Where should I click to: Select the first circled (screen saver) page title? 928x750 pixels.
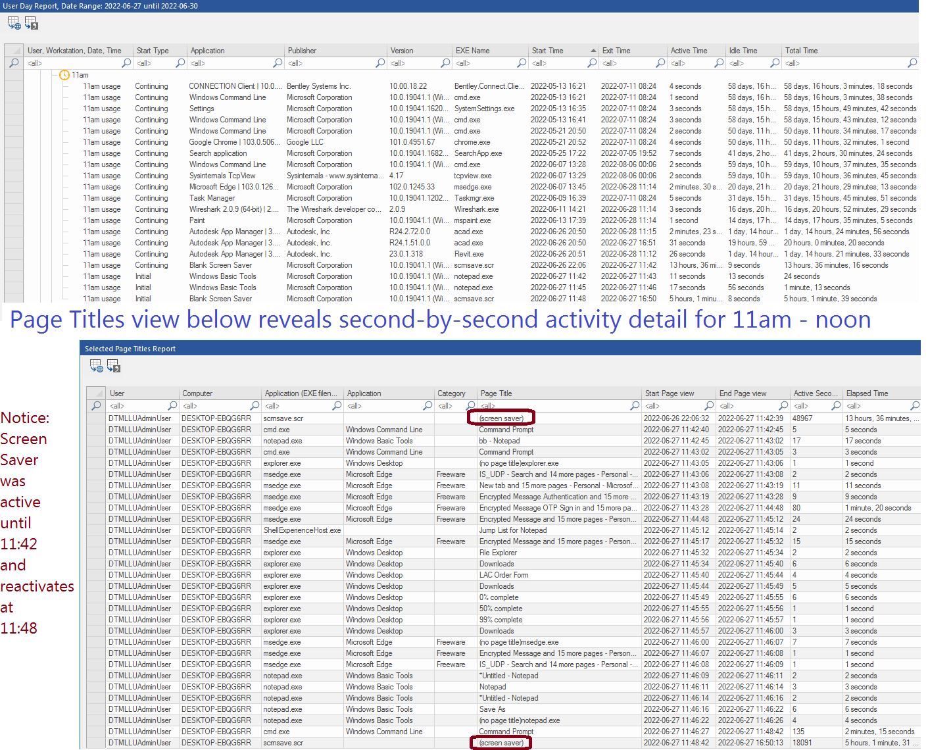[x=501, y=418]
